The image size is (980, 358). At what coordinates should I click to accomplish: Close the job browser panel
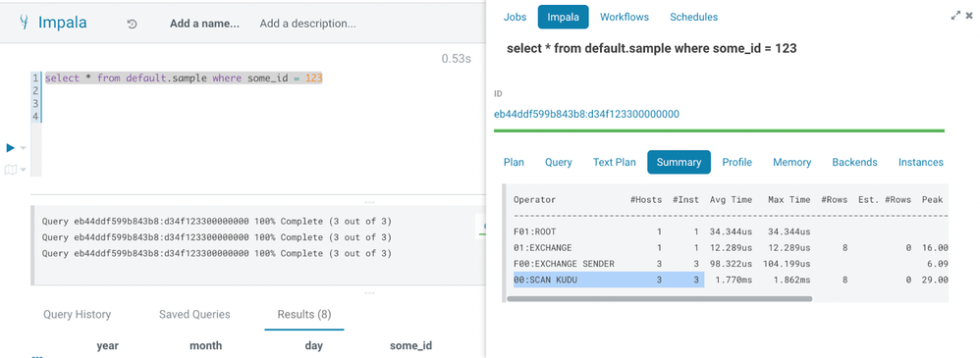click(x=969, y=17)
